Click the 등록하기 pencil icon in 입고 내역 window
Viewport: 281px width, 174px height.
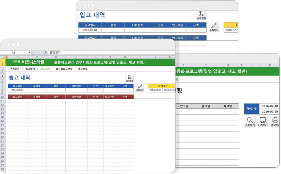tap(214, 27)
